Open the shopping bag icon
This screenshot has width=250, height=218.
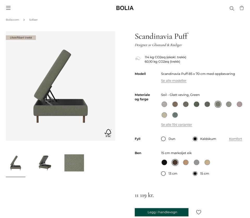tap(242, 8)
